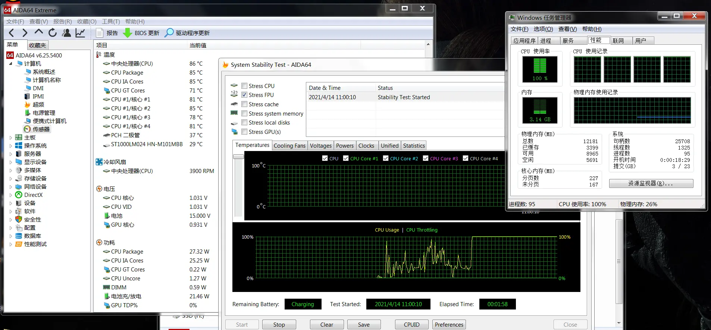Expand the 配置 tree node
The width and height of the screenshot is (711, 330).
coord(11,227)
